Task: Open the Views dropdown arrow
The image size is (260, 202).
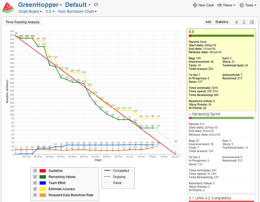Action: (x=234, y=5)
